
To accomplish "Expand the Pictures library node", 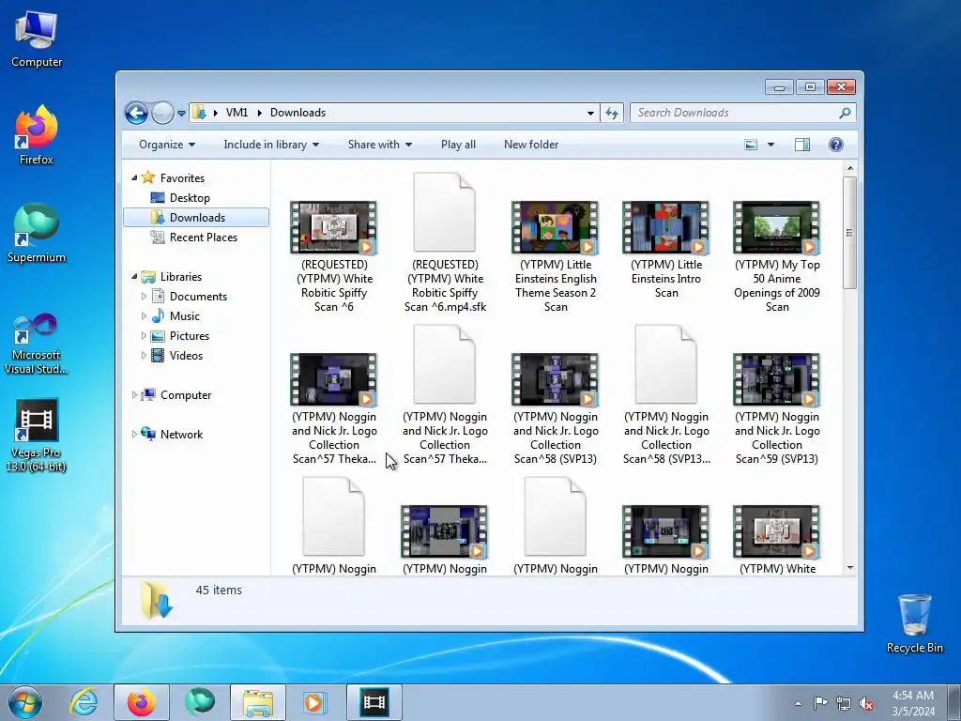I will 144,336.
